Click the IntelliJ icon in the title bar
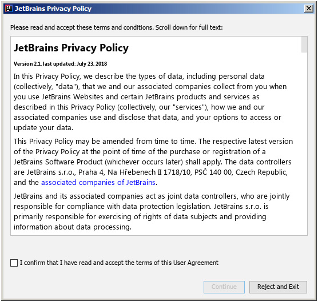This screenshot has height=302, width=318. (x=9, y=9)
